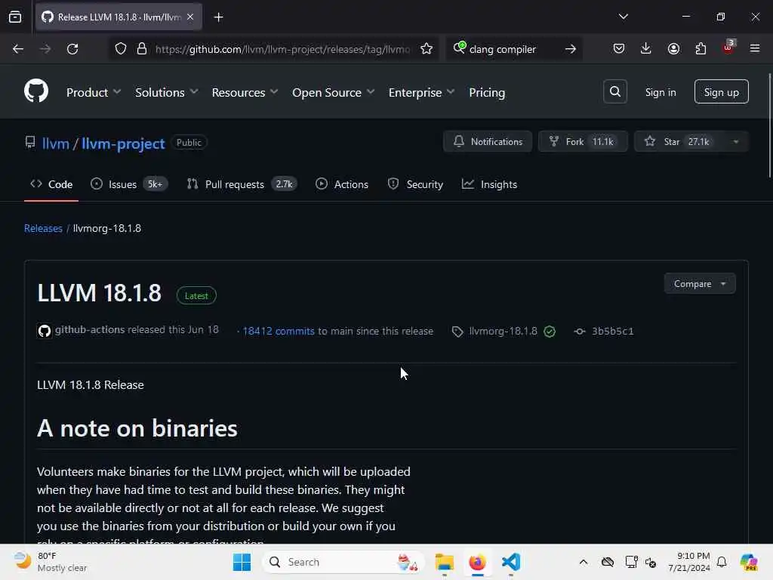Switch to the Actions tab
This screenshot has width=773, height=580.
point(342,184)
